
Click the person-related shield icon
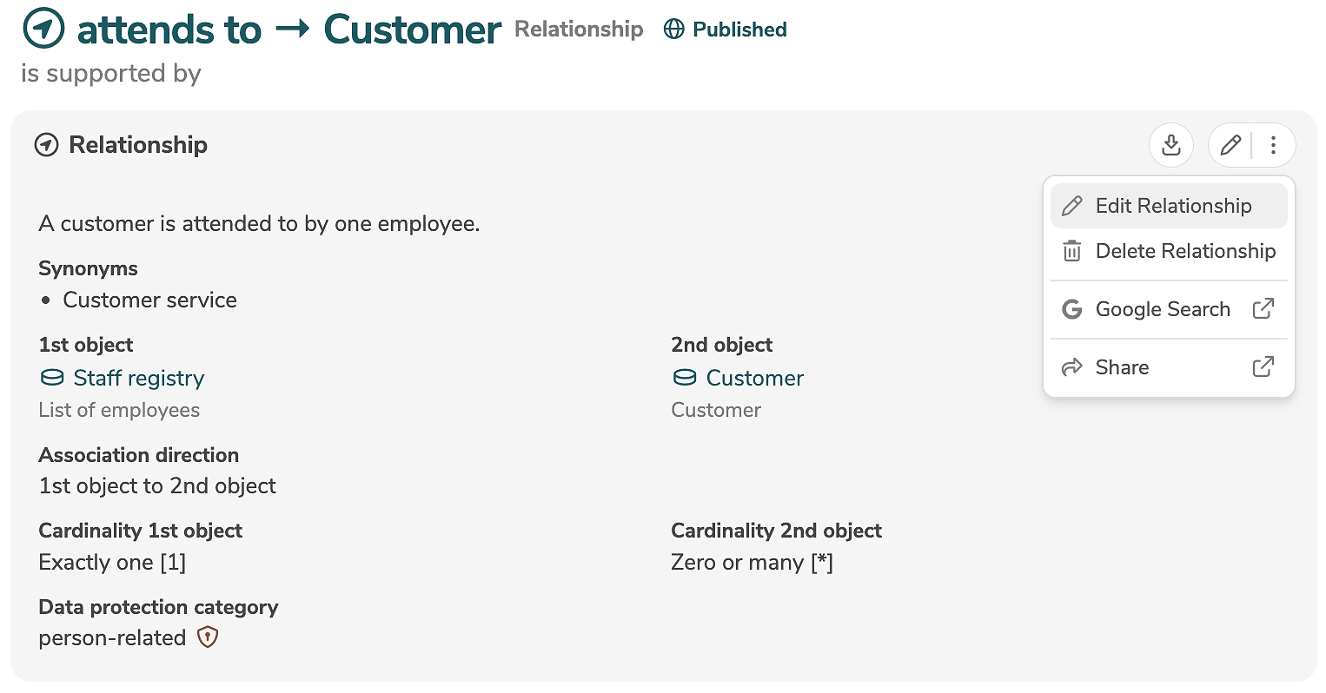[x=207, y=637]
